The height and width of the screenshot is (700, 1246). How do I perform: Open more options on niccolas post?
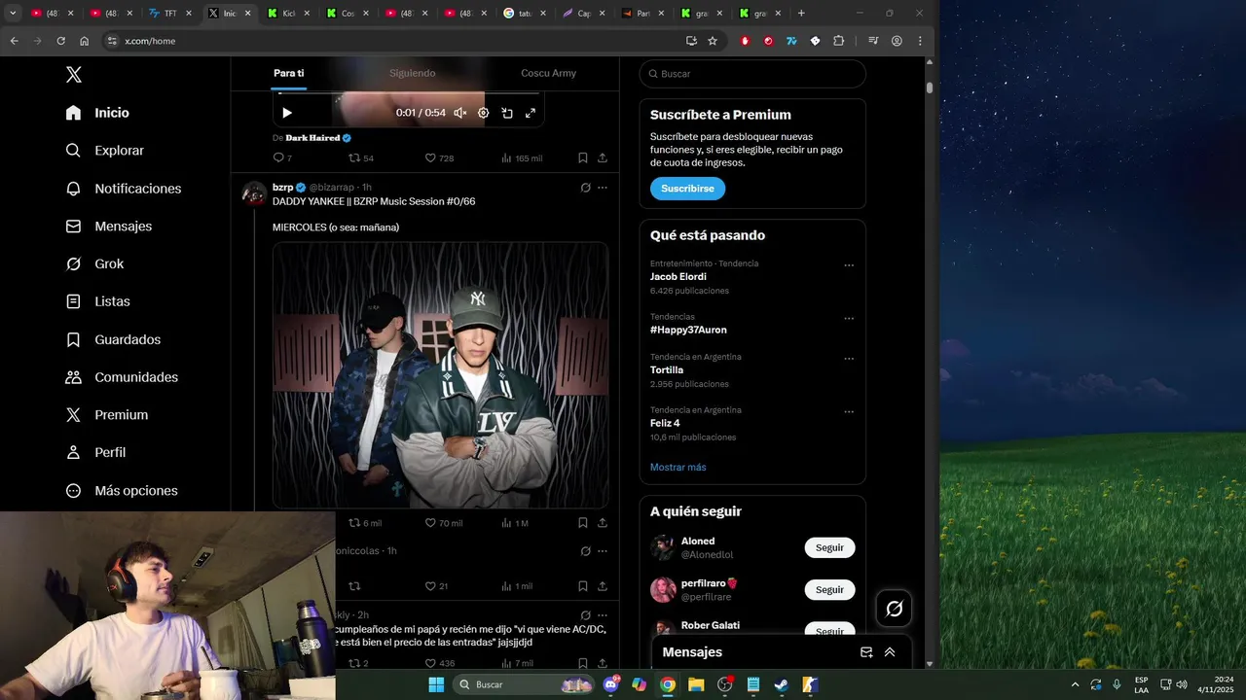pyautogui.click(x=603, y=551)
